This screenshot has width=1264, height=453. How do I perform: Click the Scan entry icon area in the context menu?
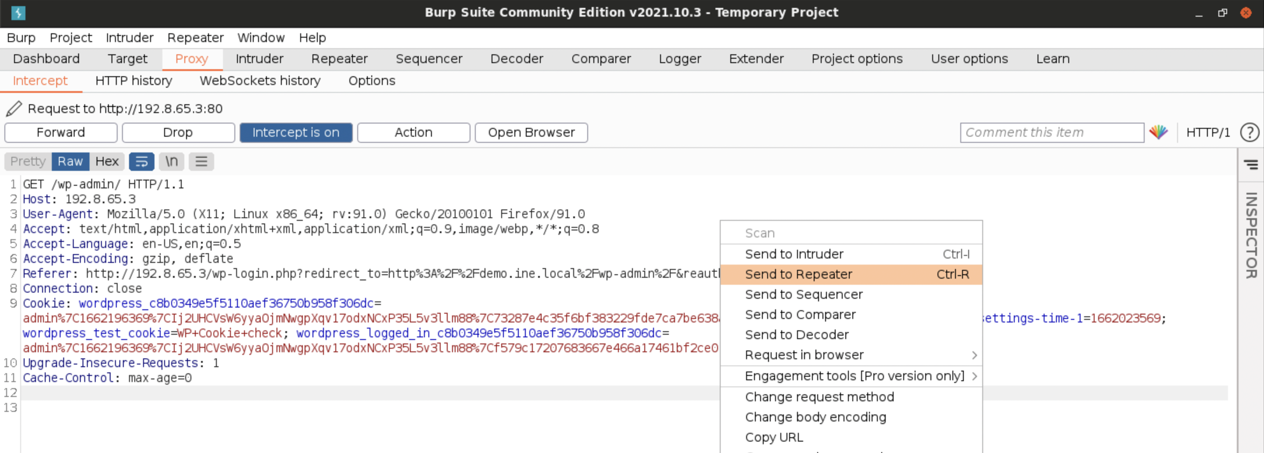[760, 233]
